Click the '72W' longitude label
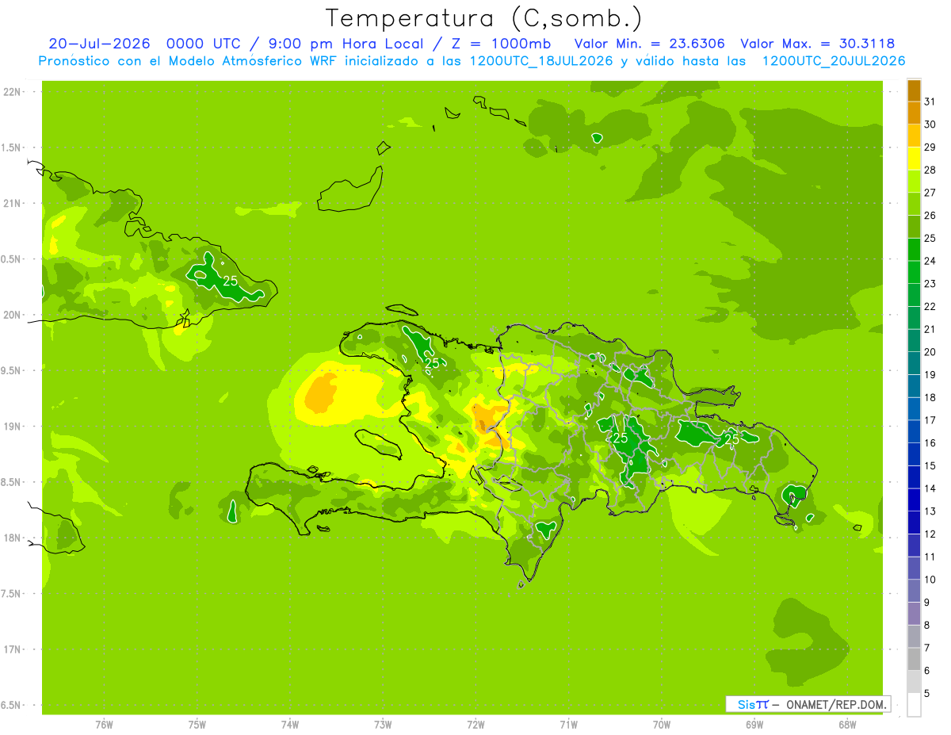The width and height of the screenshot is (951, 735). pyautogui.click(x=475, y=724)
